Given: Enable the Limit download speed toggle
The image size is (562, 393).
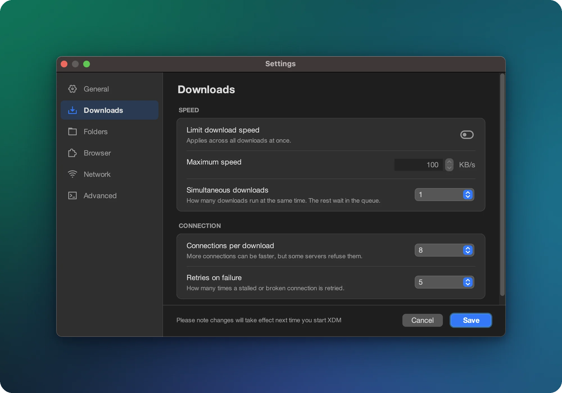Looking at the screenshot, I should tap(467, 135).
